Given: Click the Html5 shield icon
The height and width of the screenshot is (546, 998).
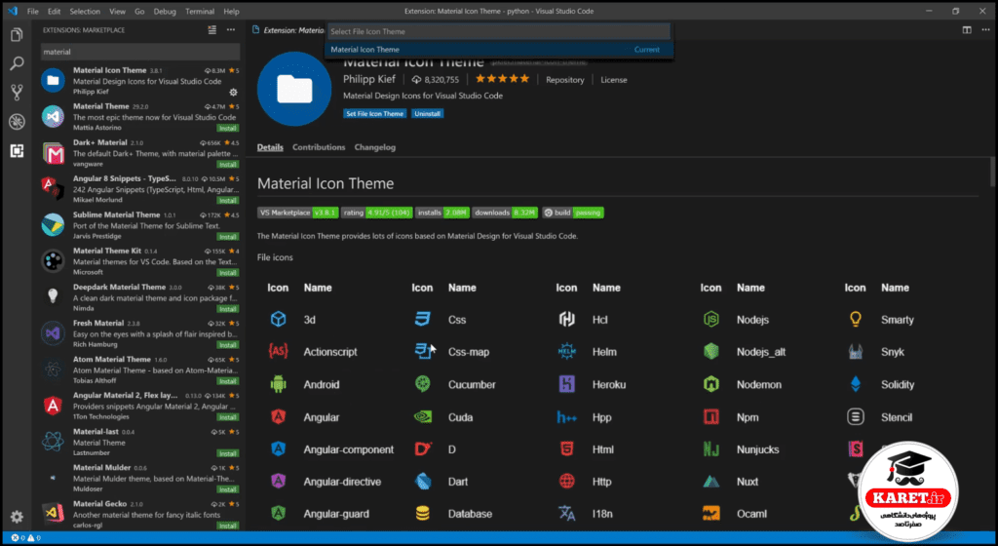Looking at the screenshot, I should click(x=566, y=449).
